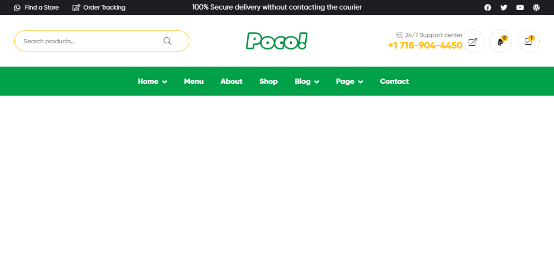Click the pencil icon beside Order Tracking

(76, 7)
